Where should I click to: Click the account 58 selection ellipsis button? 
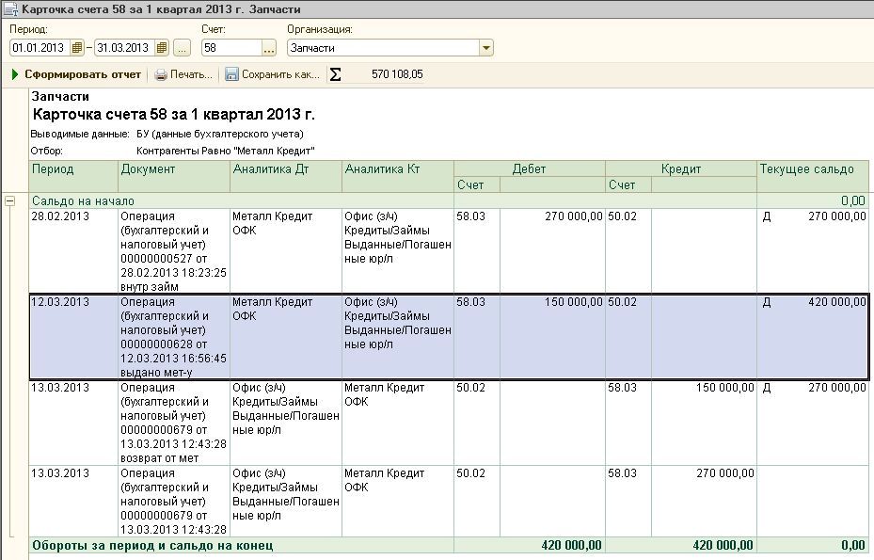(x=269, y=48)
